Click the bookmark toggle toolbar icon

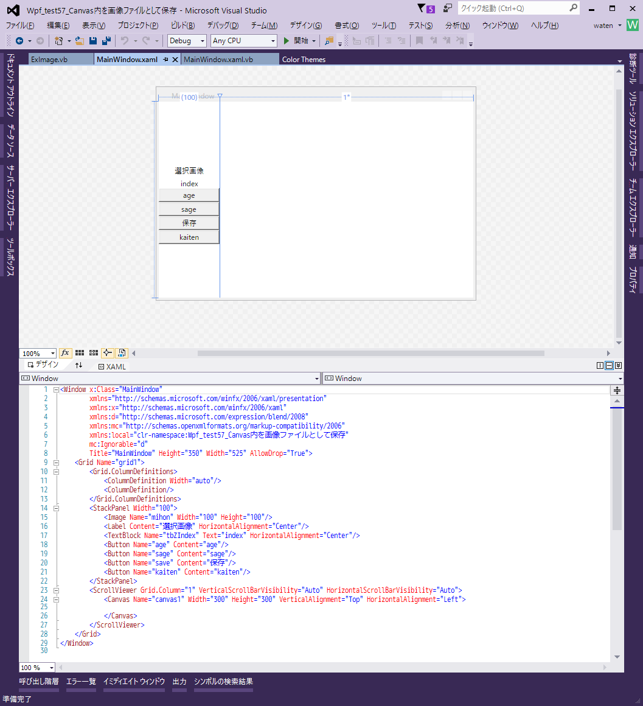(x=419, y=41)
